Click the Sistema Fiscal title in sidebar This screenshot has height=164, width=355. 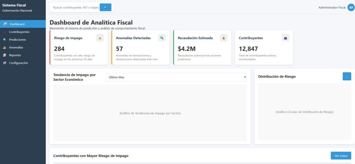(14, 5)
